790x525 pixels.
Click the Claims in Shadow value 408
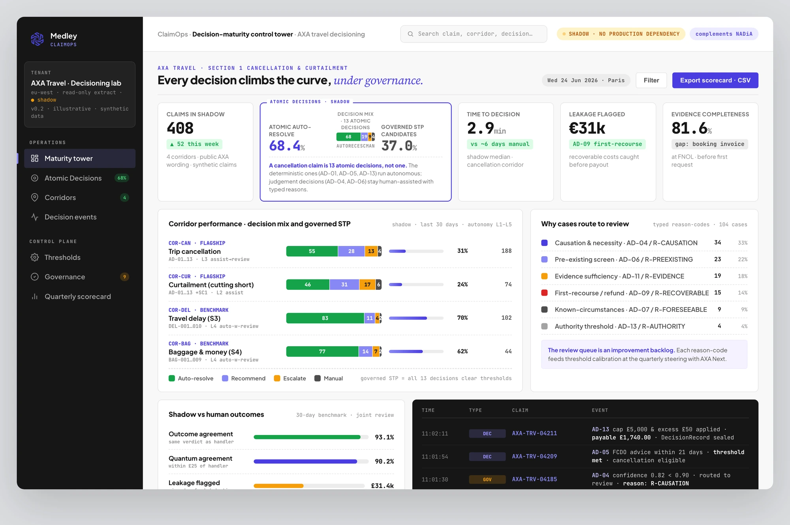(180, 128)
